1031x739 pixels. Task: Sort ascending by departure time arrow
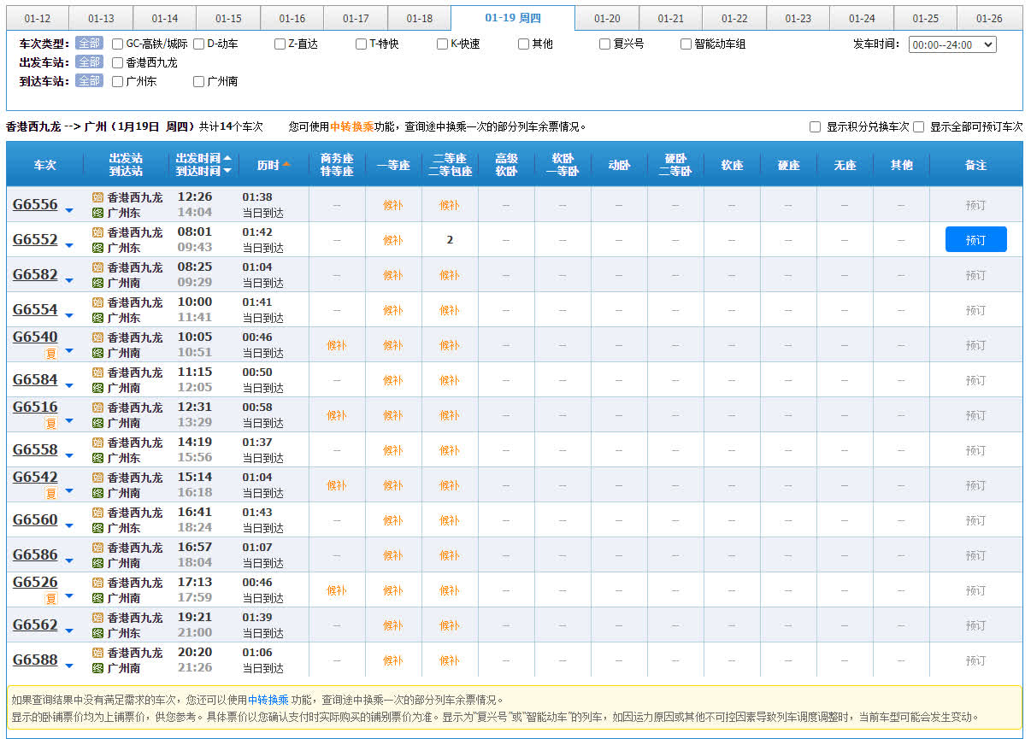(x=227, y=158)
